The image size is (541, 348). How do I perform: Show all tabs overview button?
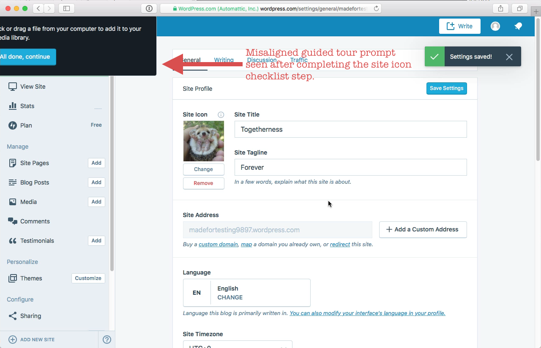[x=520, y=8]
